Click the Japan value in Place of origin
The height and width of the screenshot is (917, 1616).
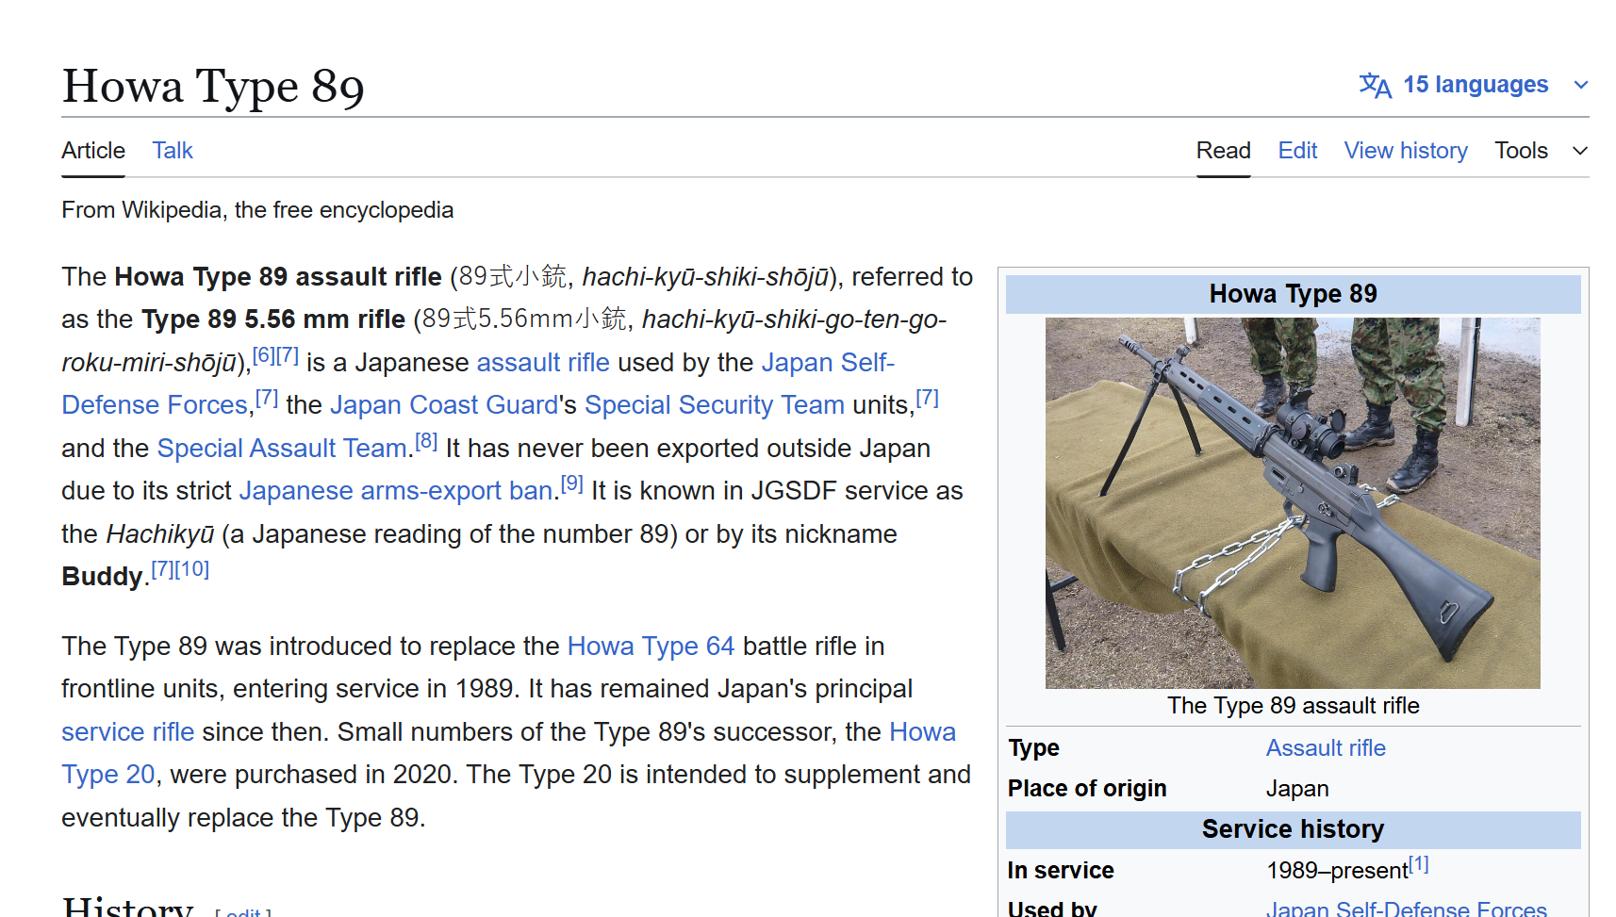tap(1297, 789)
